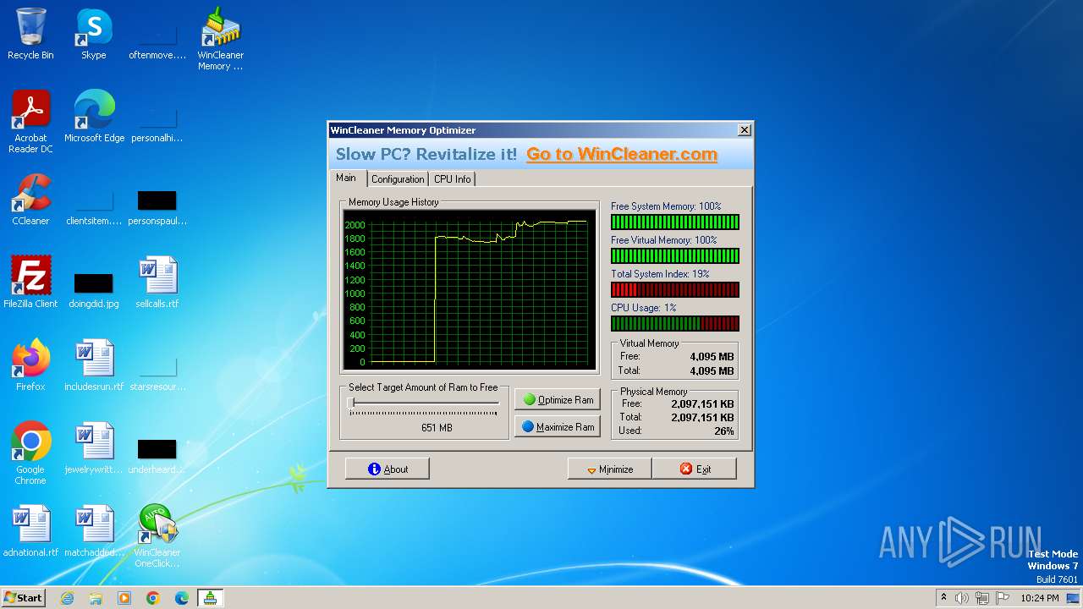Click the CPU Usage bar
The image size is (1083, 609).
tap(675, 324)
